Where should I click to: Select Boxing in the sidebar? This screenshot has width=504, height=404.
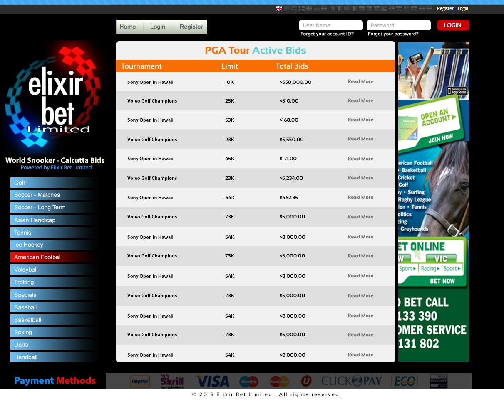(x=54, y=332)
